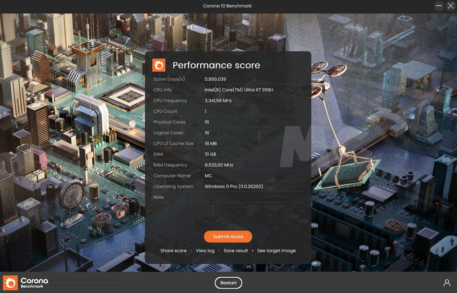The image size is (457, 293).
Task: Minimize the Corona 10 Benchmark window
Action: (439, 6)
